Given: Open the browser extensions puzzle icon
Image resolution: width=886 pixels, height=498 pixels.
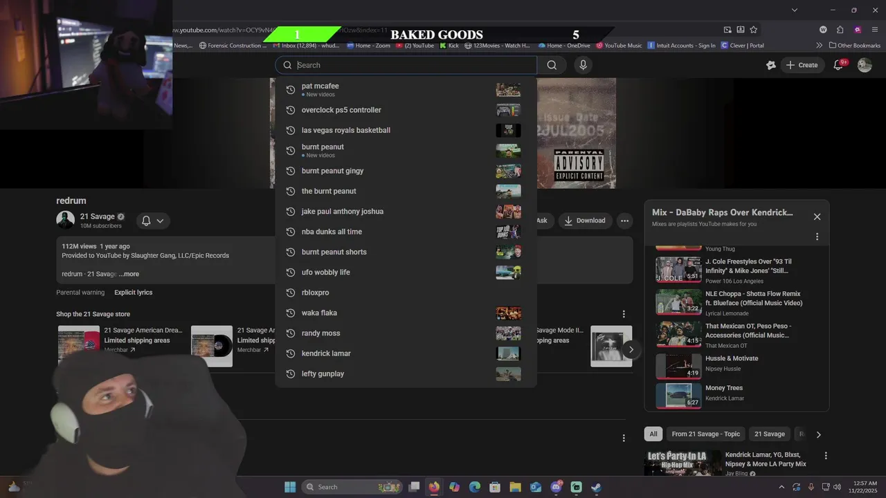Looking at the screenshot, I should [x=840, y=30].
